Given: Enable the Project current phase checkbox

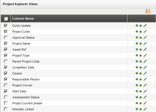Looking at the screenshot, I should coord(6,103).
